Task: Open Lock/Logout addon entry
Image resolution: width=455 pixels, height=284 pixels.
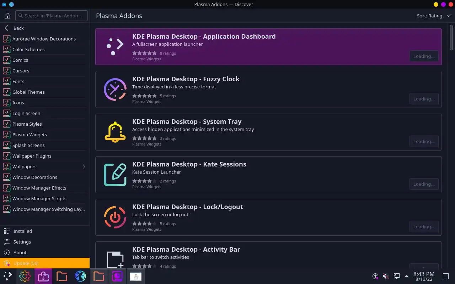Action: (x=268, y=217)
